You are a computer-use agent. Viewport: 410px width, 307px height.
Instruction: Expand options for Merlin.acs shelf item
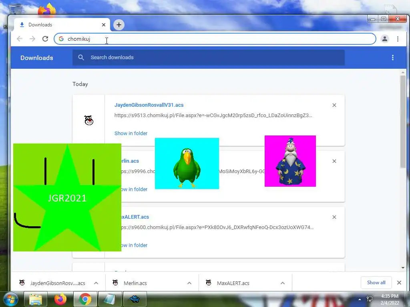(189, 283)
